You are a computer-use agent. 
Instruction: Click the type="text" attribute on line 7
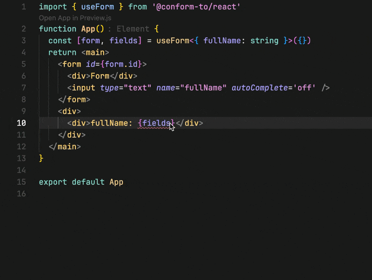pyautogui.click(x=126, y=88)
